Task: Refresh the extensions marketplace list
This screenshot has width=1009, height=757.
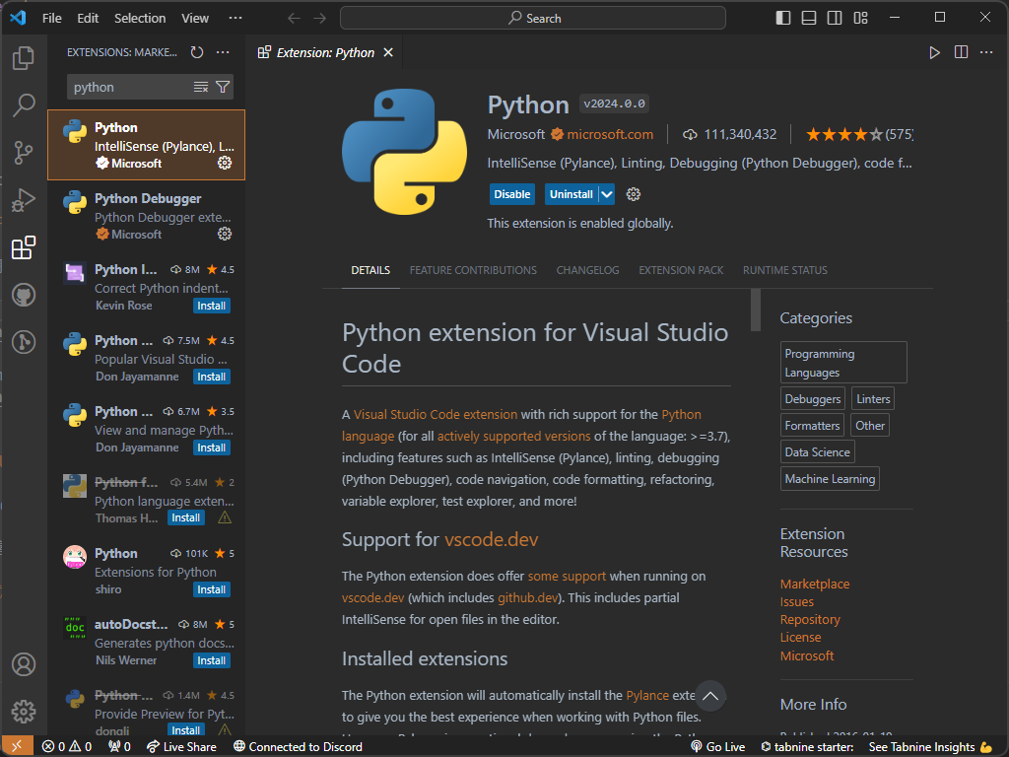Action: (x=197, y=52)
